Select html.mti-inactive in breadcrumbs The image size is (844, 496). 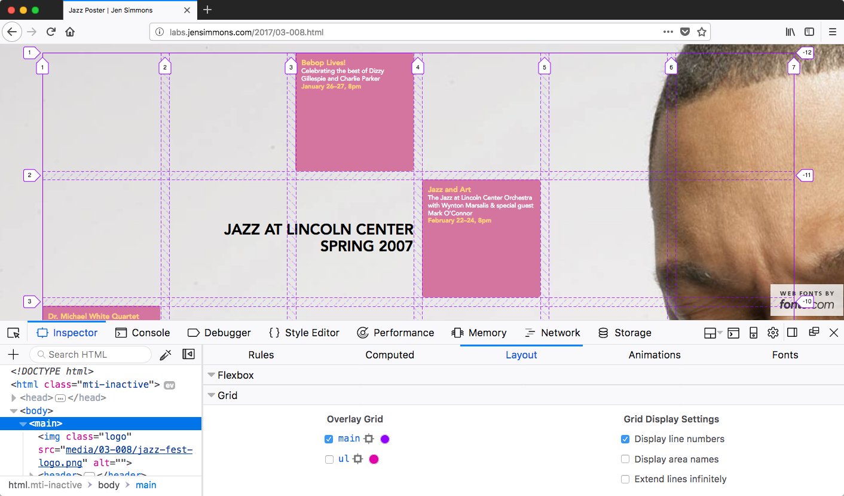45,485
